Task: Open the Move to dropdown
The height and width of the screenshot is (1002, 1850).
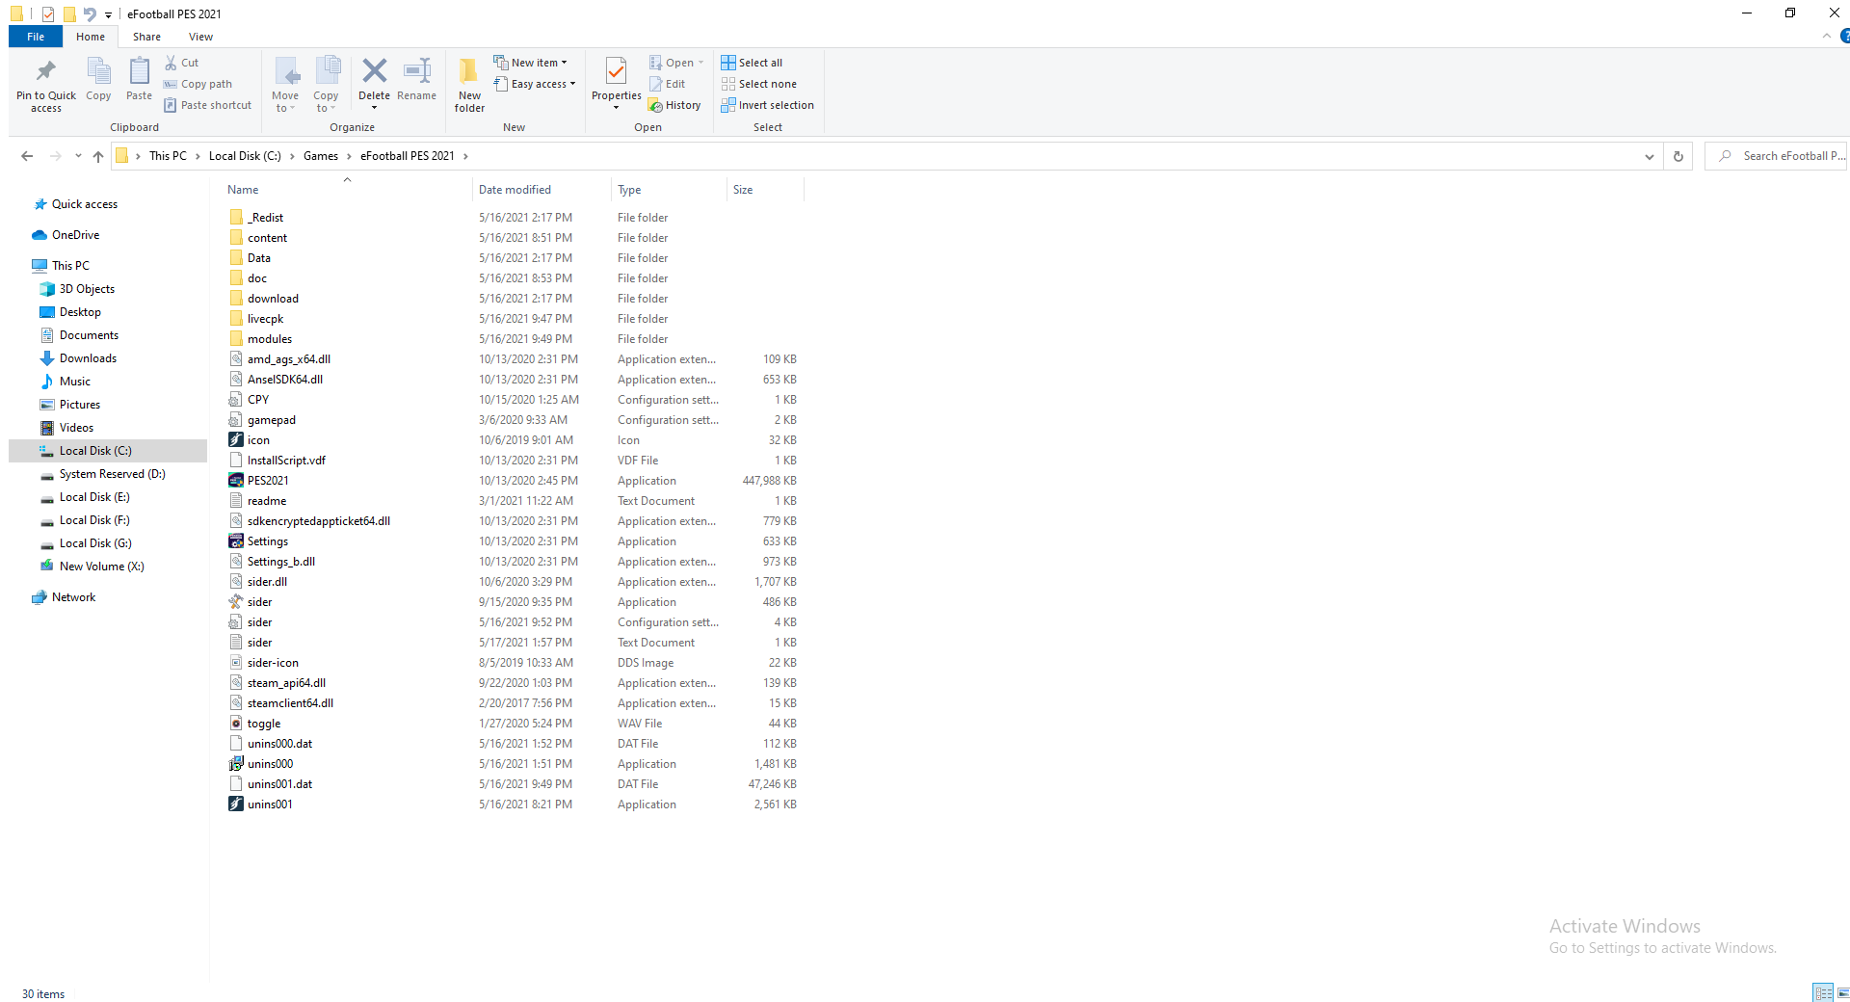Action: click(285, 102)
